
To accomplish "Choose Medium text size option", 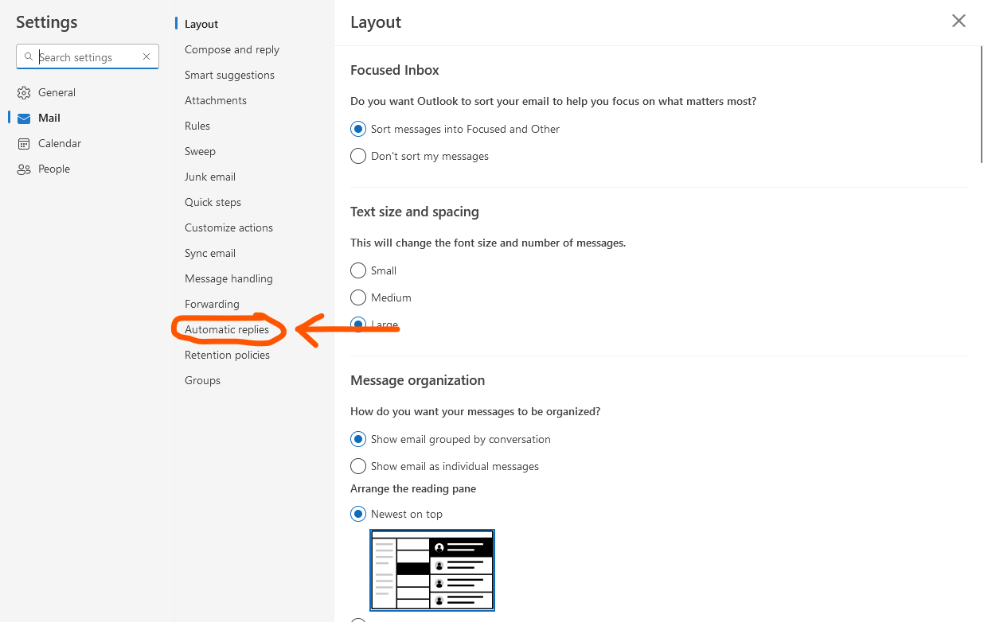I will (x=358, y=298).
